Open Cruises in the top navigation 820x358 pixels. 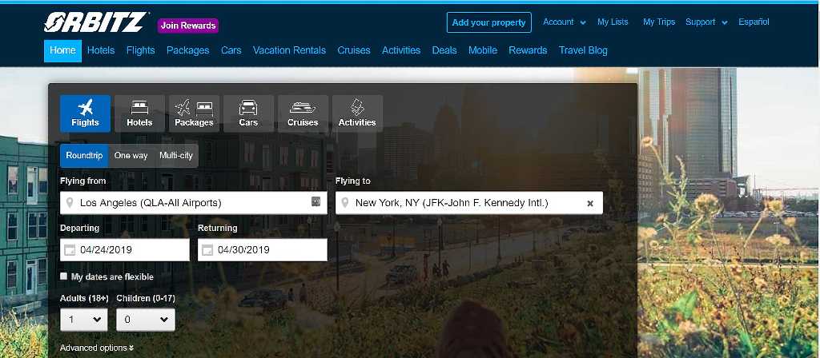pos(354,50)
